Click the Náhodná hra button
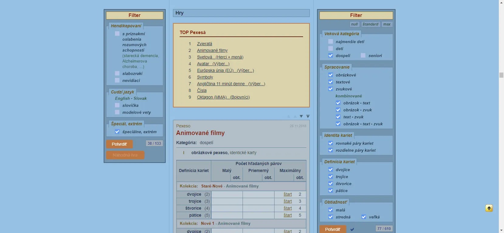This screenshot has width=504, height=233. 125,155
